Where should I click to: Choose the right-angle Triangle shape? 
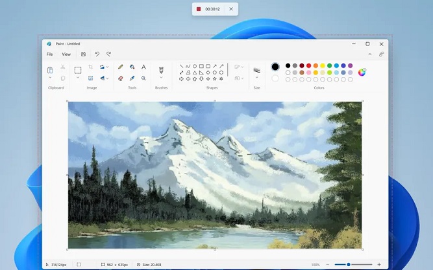(201, 73)
